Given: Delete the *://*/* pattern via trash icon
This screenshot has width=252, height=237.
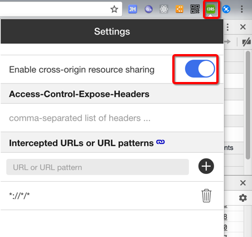Looking at the screenshot, I should (206, 196).
